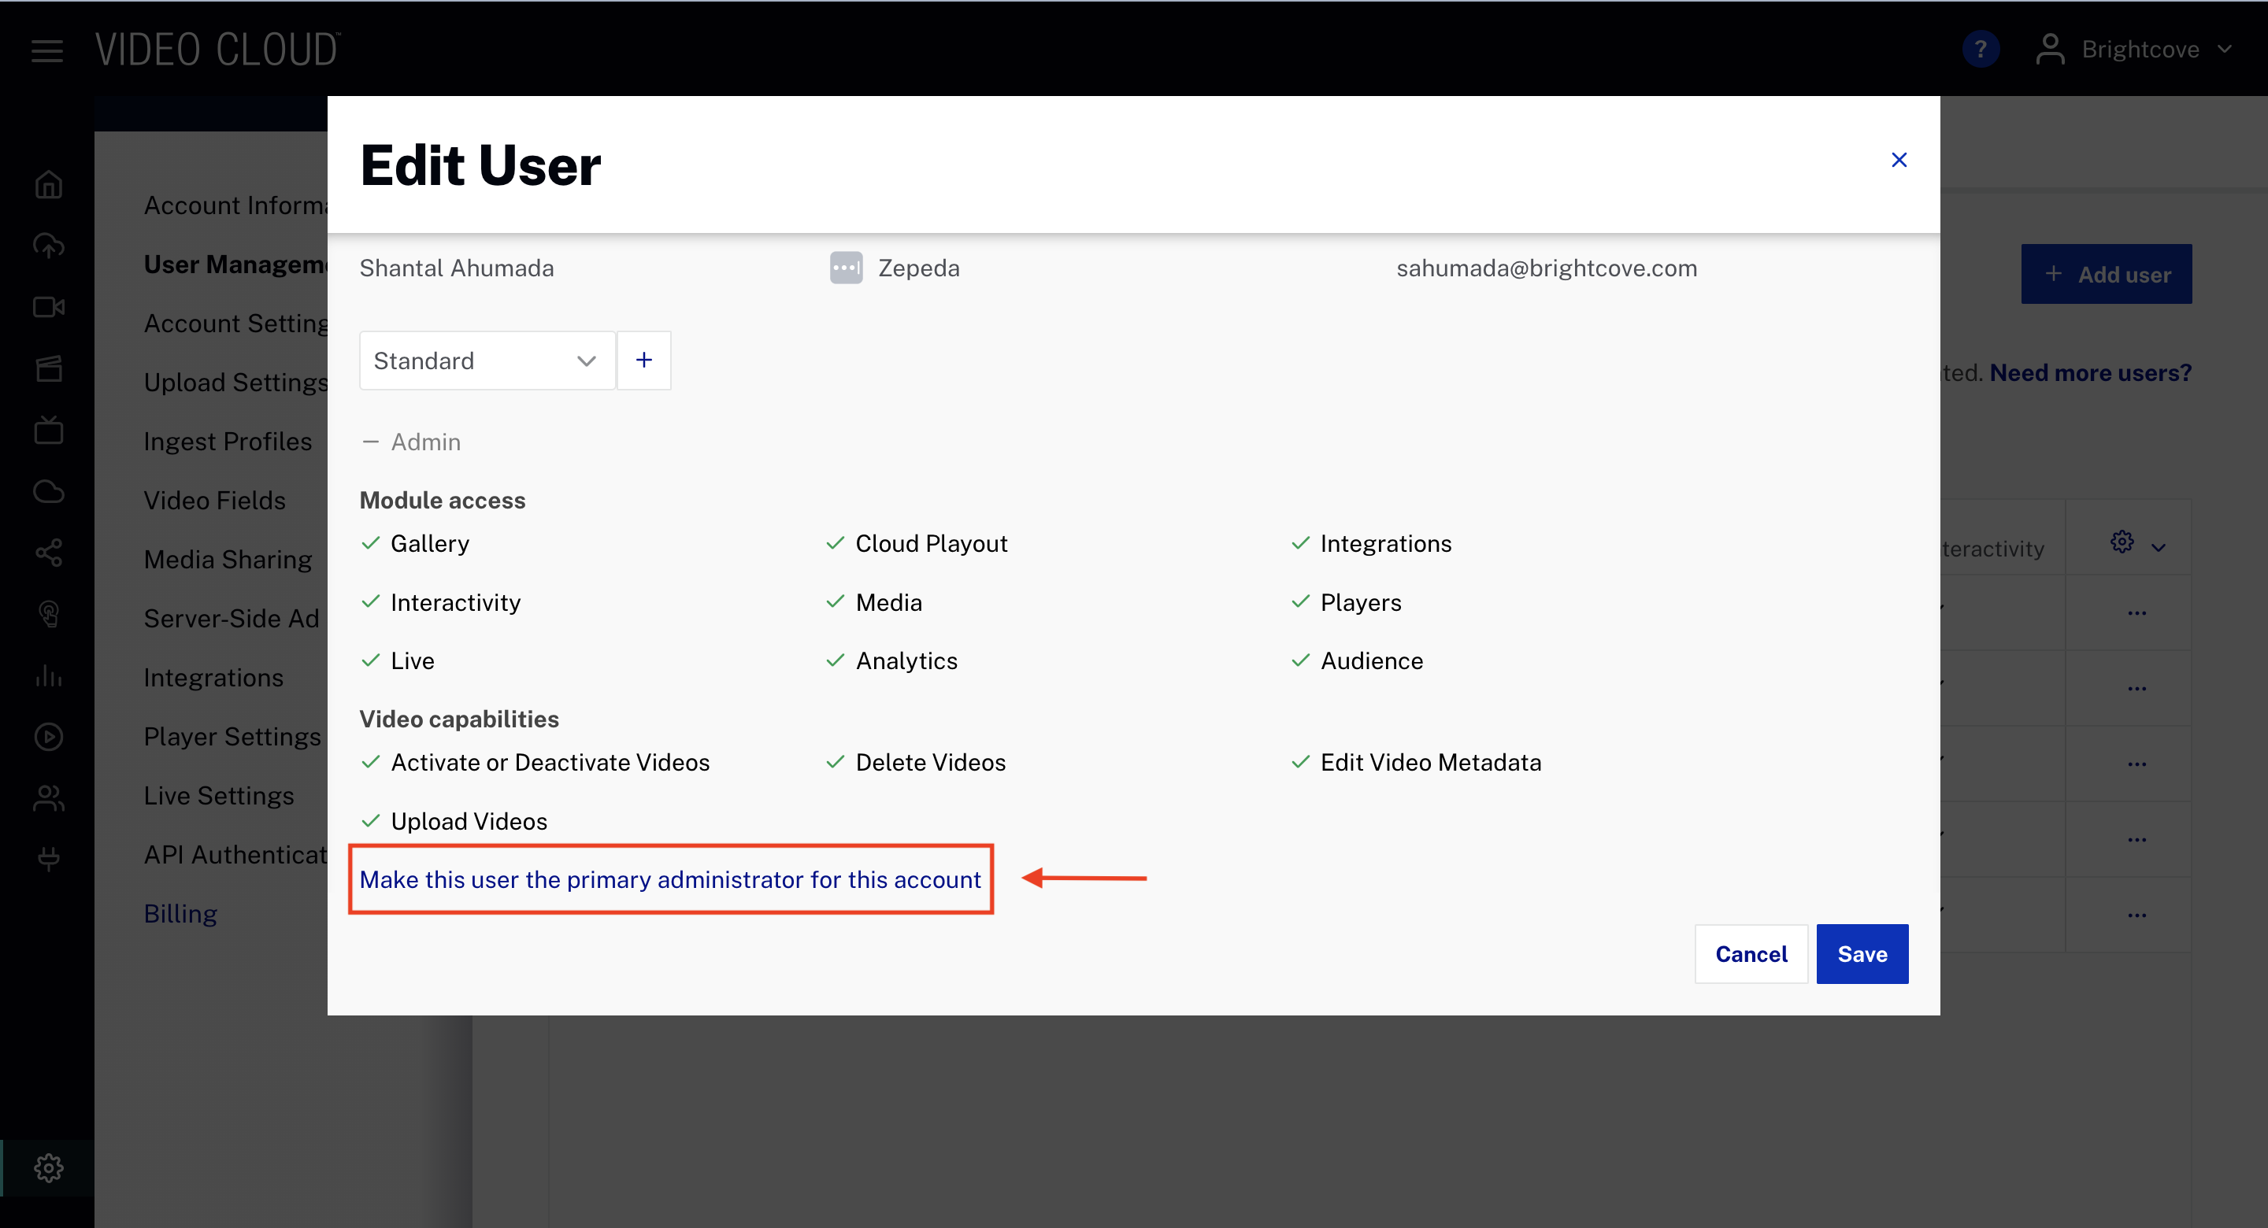Toggle the Interactivity module access check
This screenshot has height=1228, width=2268.
(371, 601)
